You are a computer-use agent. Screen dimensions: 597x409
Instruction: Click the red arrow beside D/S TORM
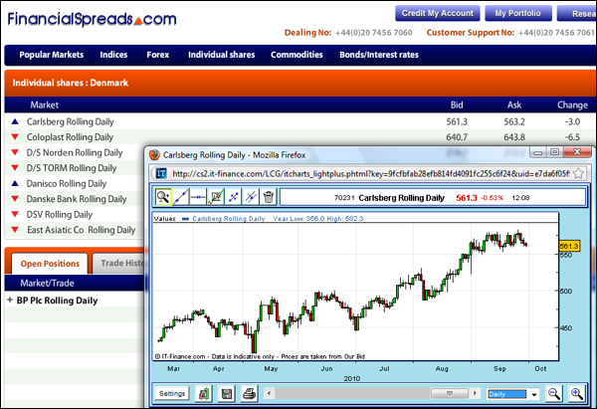click(15, 167)
